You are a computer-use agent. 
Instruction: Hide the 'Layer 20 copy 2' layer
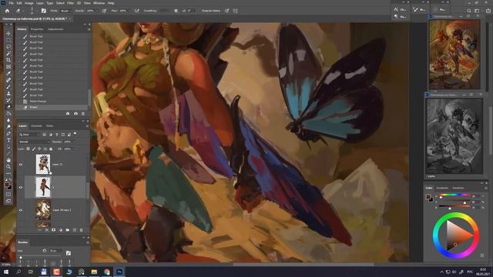point(21,210)
